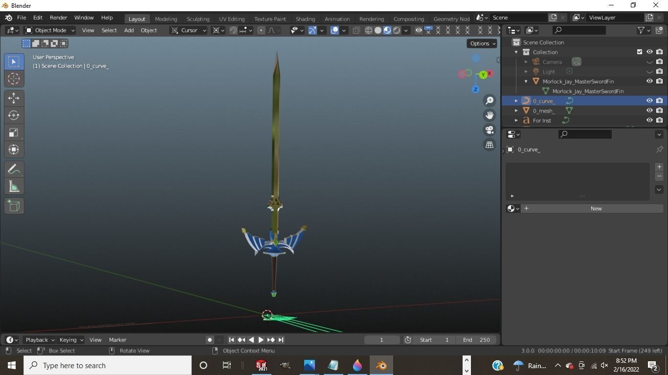Open the viewport Options dropdown
This screenshot has width=668, height=375.
coord(482,43)
